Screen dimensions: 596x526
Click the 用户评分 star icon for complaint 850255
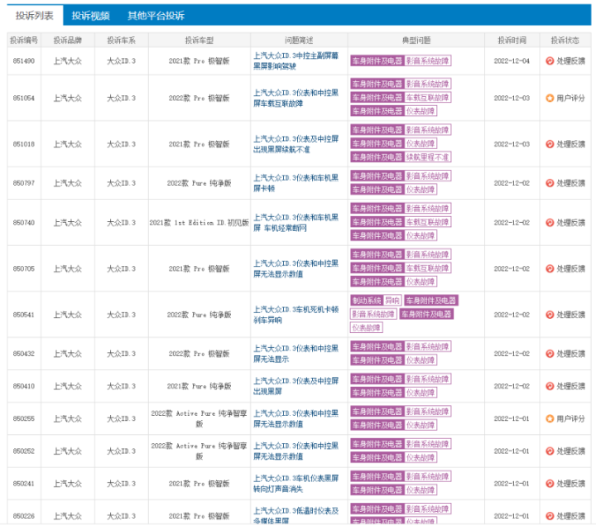550,418
